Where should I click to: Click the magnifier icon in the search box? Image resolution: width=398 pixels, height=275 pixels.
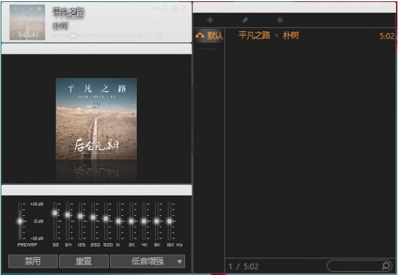[386, 266]
